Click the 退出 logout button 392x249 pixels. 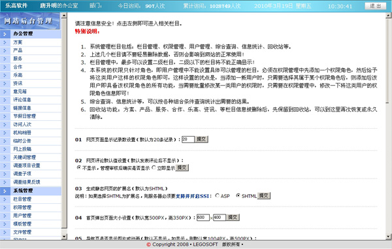tap(375, 6)
